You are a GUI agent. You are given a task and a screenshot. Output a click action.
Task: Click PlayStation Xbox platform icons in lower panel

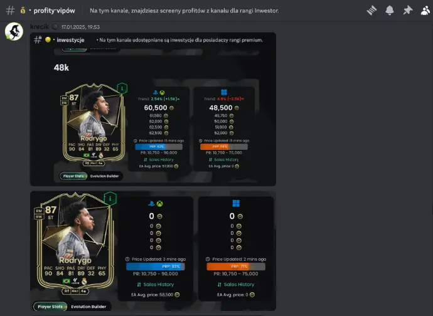point(156,204)
